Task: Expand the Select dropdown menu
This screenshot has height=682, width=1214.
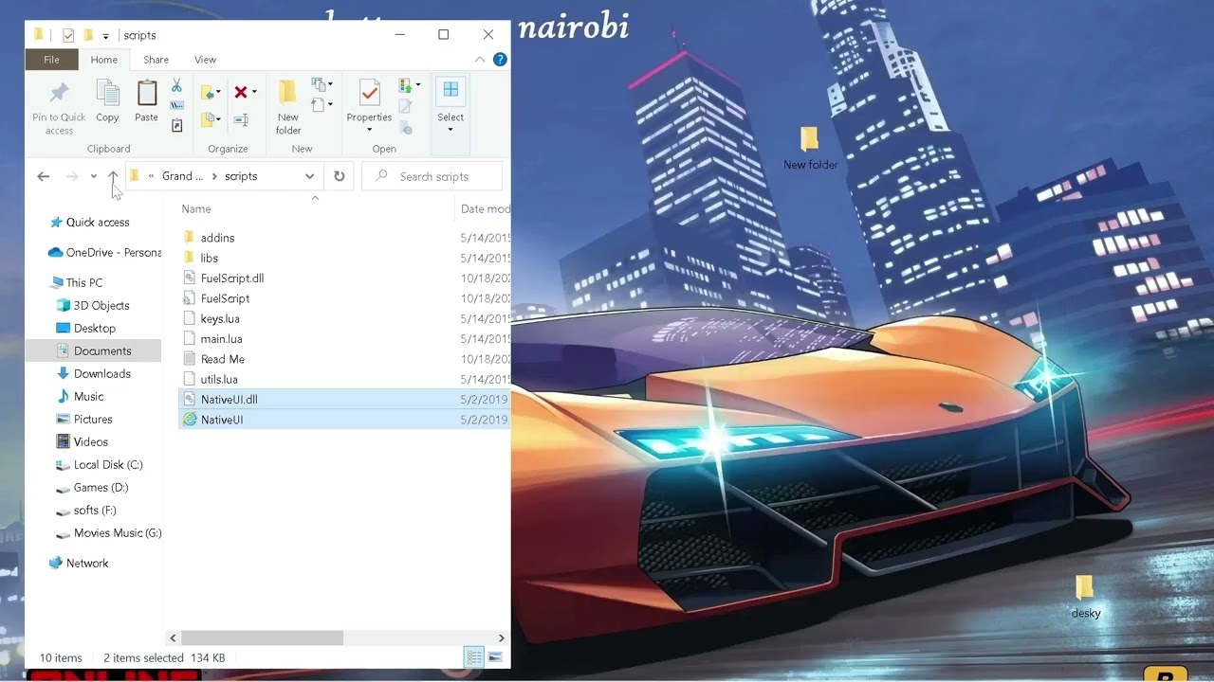Action: coord(451,130)
